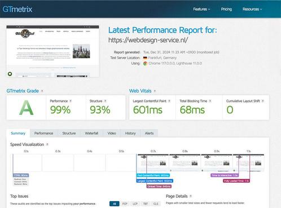
Task: Click the report generated date text
Action: point(181,52)
